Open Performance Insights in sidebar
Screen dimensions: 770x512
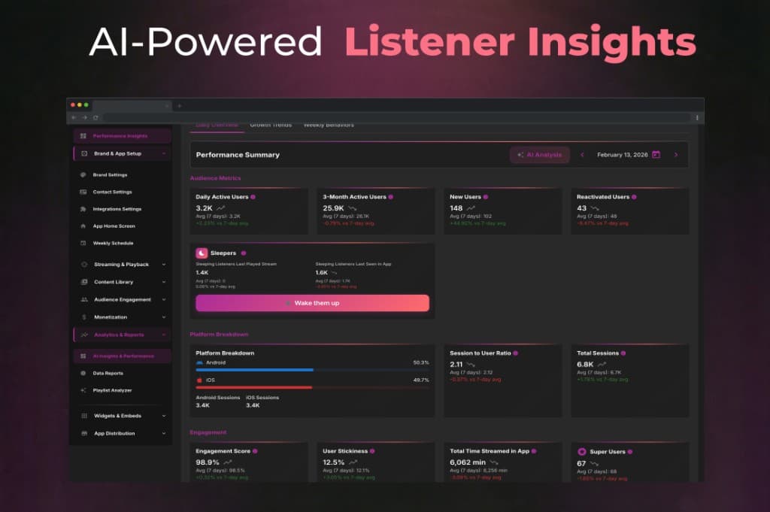[x=123, y=136]
